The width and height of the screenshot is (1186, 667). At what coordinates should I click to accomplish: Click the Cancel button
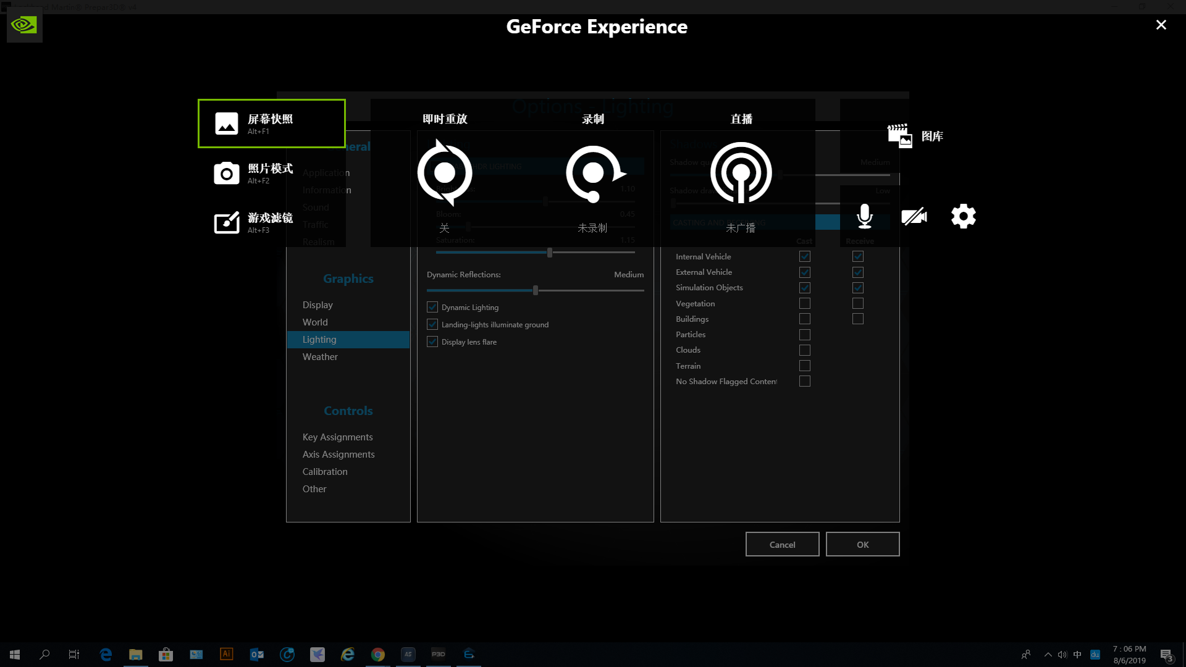click(x=782, y=544)
